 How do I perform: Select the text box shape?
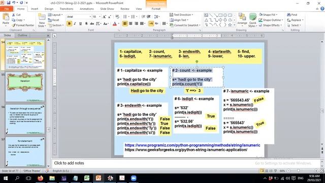(206, 15)
